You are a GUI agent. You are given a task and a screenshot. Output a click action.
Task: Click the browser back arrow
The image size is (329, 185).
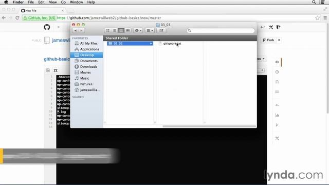(x=4, y=18)
